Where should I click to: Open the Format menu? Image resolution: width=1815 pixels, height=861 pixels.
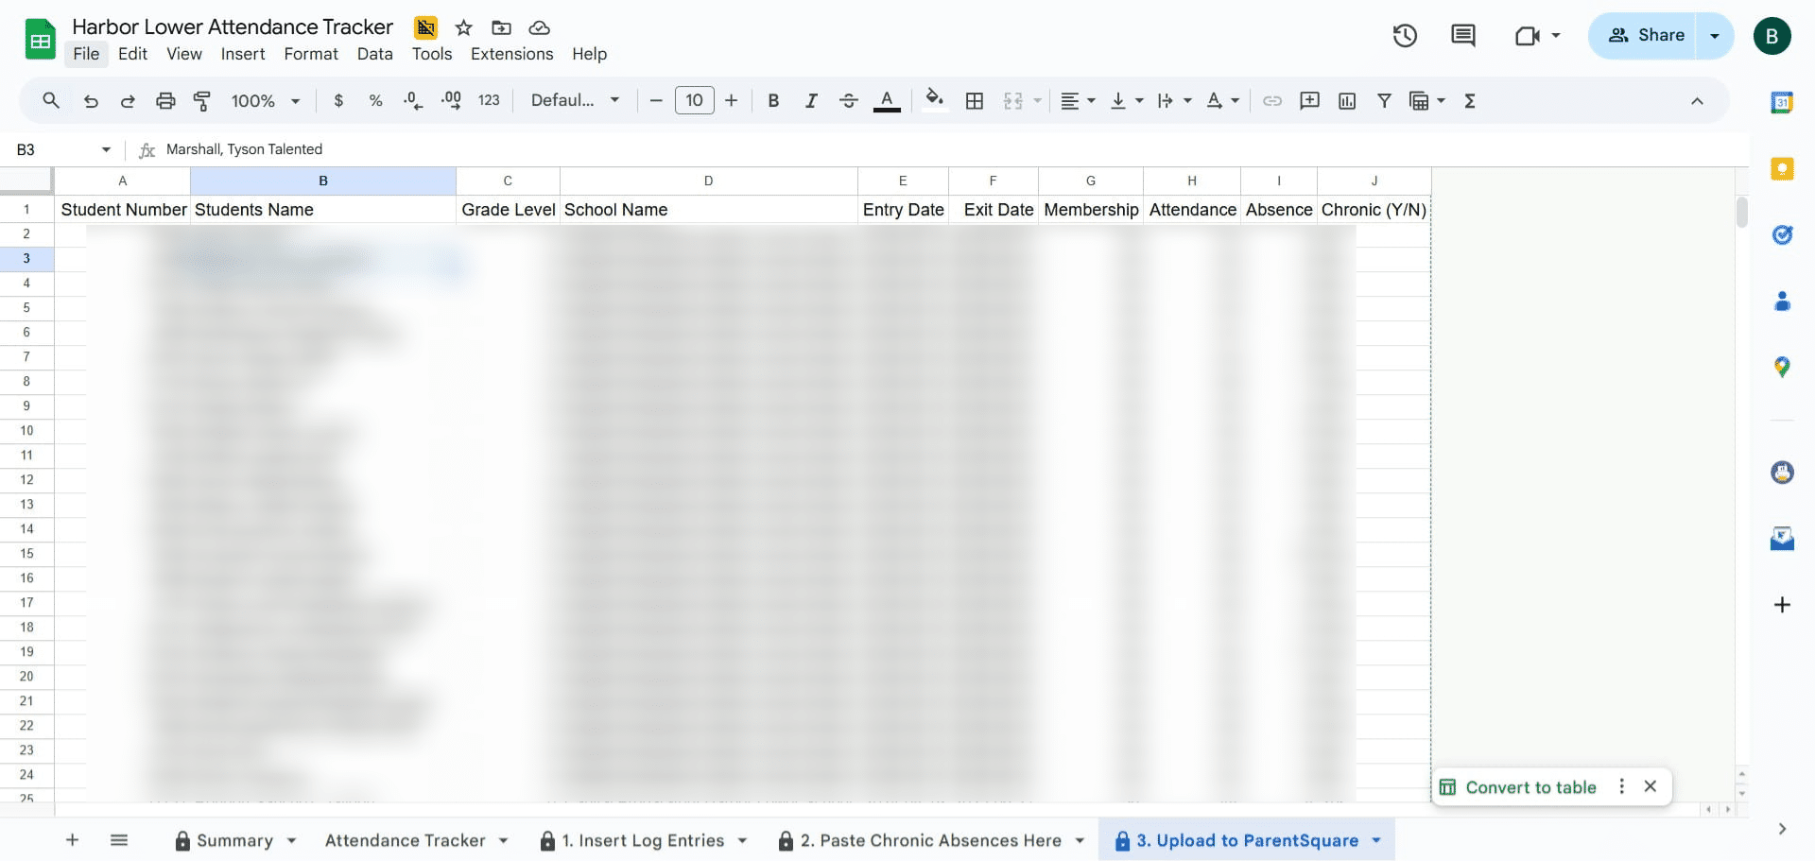tap(311, 54)
